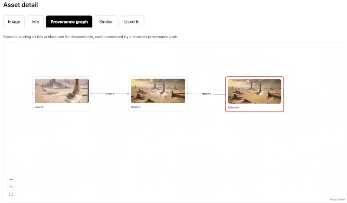
Task: Click the React Flow attribution link
Action: [x=337, y=200]
